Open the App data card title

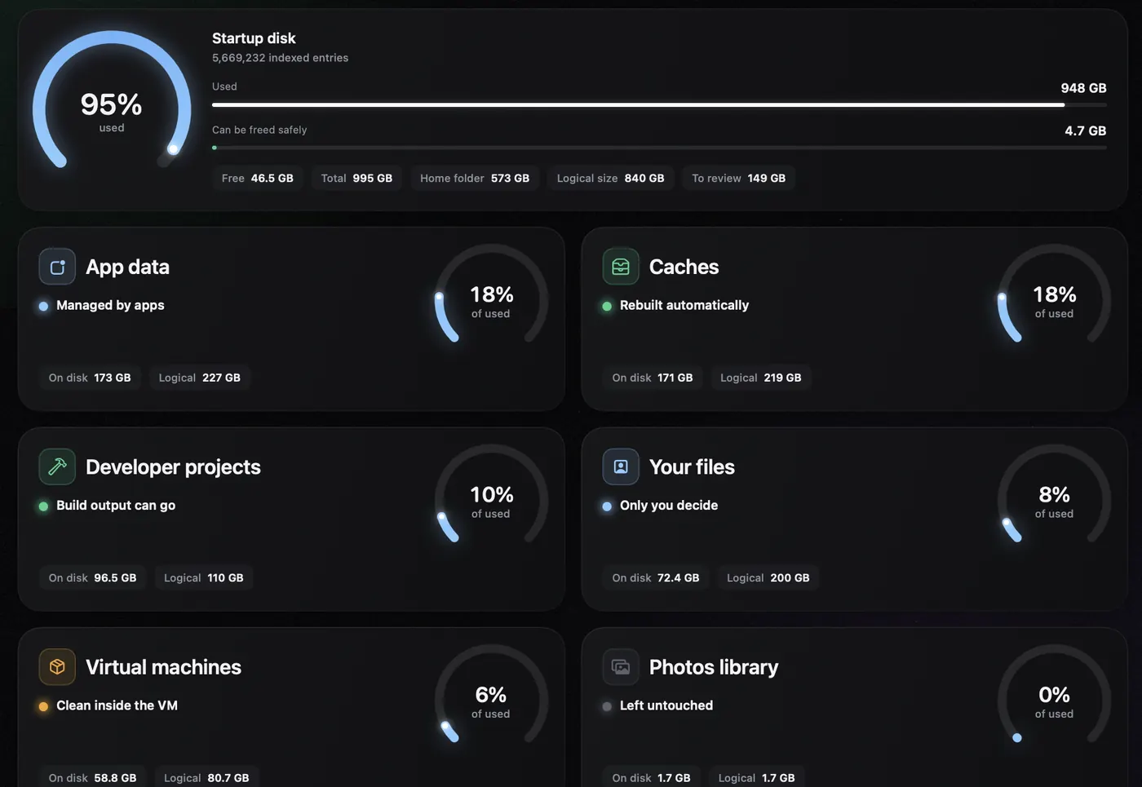tap(127, 267)
